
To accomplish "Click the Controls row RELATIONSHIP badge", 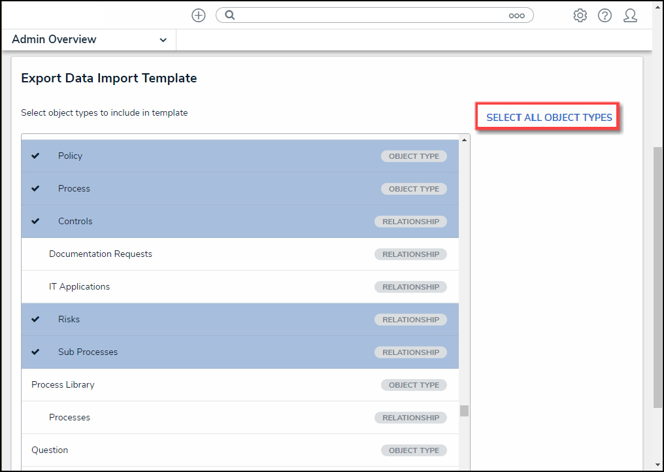I will click(410, 222).
